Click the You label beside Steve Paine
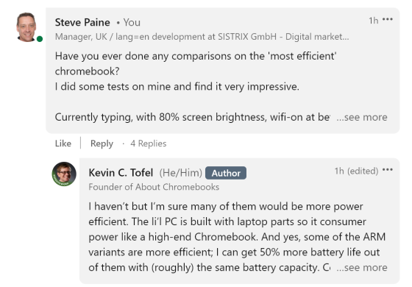The image size is (412, 287). pos(132,22)
